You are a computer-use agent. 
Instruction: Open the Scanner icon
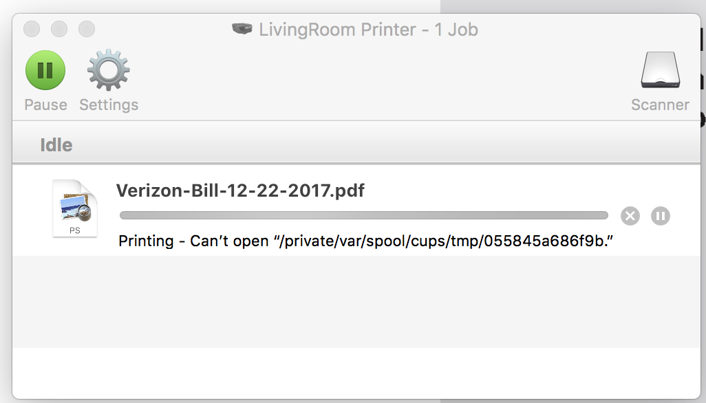pos(660,71)
